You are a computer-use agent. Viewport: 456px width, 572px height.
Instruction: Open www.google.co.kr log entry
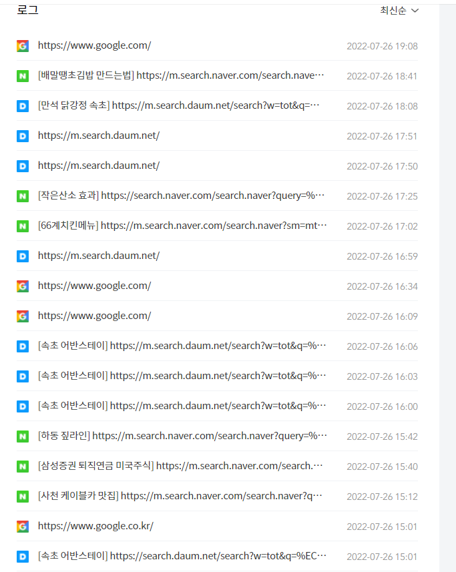pyautogui.click(x=95, y=526)
